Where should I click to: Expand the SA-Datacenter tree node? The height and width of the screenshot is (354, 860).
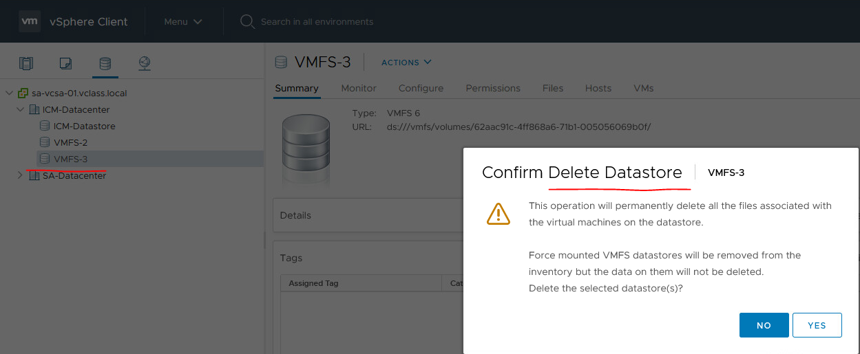click(x=20, y=175)
